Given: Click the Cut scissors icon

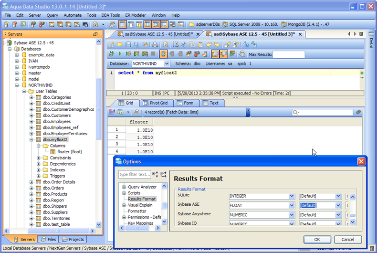Looking at the screenshot, I should pos(184,44).
